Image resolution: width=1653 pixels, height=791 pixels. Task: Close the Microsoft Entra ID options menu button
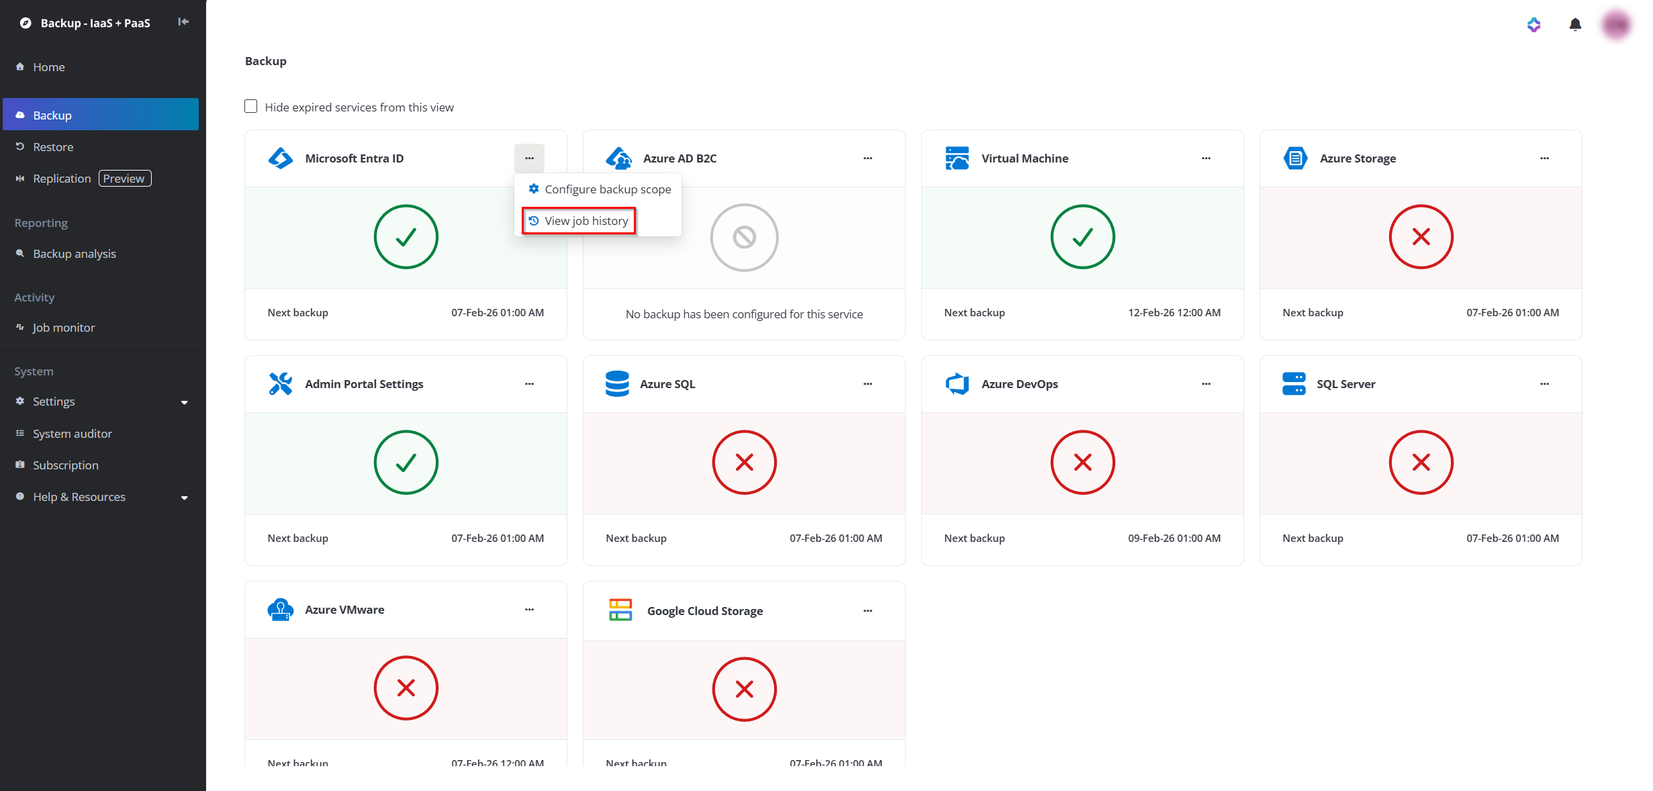coord(530,158)
